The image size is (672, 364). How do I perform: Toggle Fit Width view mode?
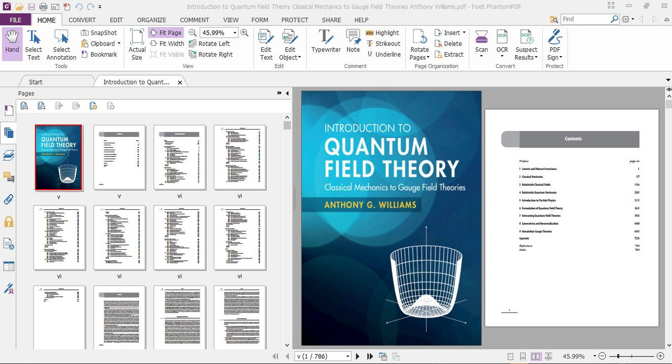click(x=167, y=44)
